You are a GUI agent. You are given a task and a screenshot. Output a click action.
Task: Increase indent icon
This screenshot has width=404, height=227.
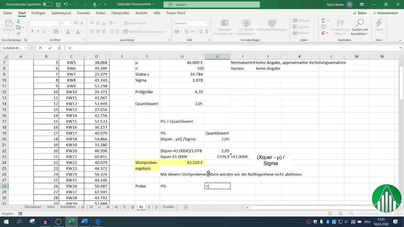click(x=117, y=32)
